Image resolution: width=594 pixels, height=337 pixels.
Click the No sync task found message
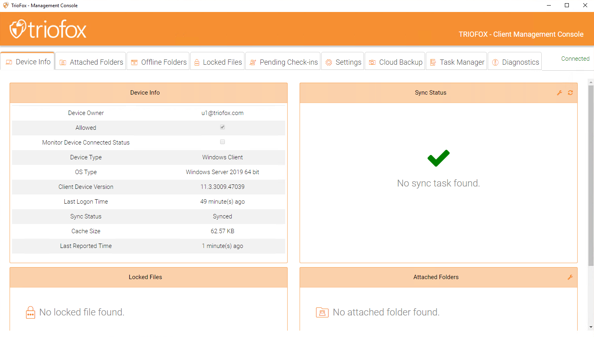439,183
